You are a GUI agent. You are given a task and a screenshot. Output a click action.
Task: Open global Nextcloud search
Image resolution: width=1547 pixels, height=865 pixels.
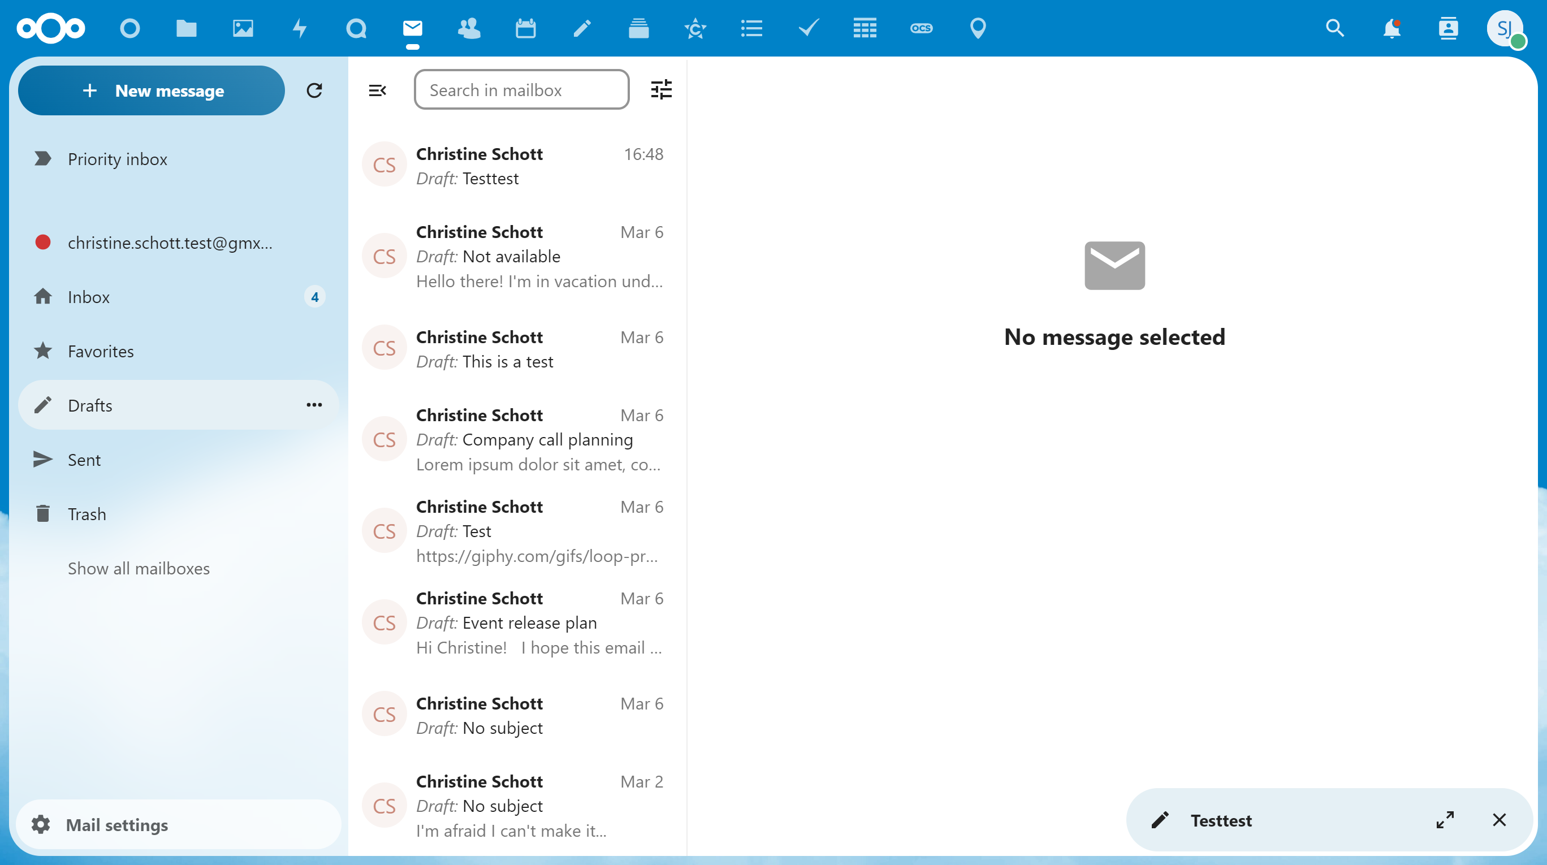(1335, 28)
